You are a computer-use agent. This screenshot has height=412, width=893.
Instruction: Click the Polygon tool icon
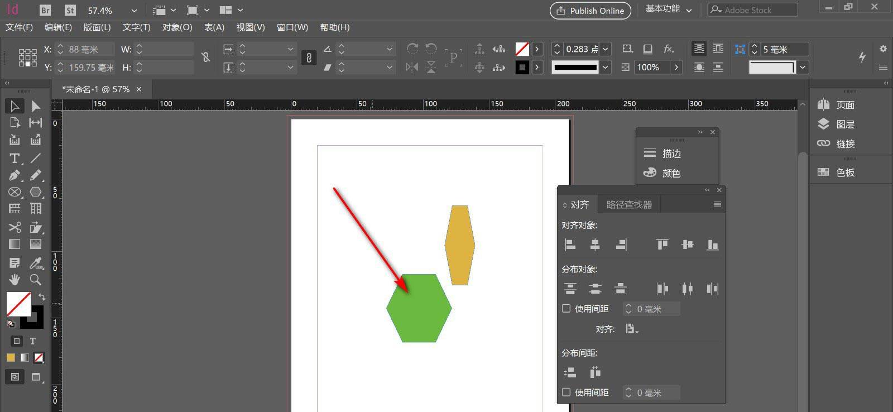[x=36, y=192]
